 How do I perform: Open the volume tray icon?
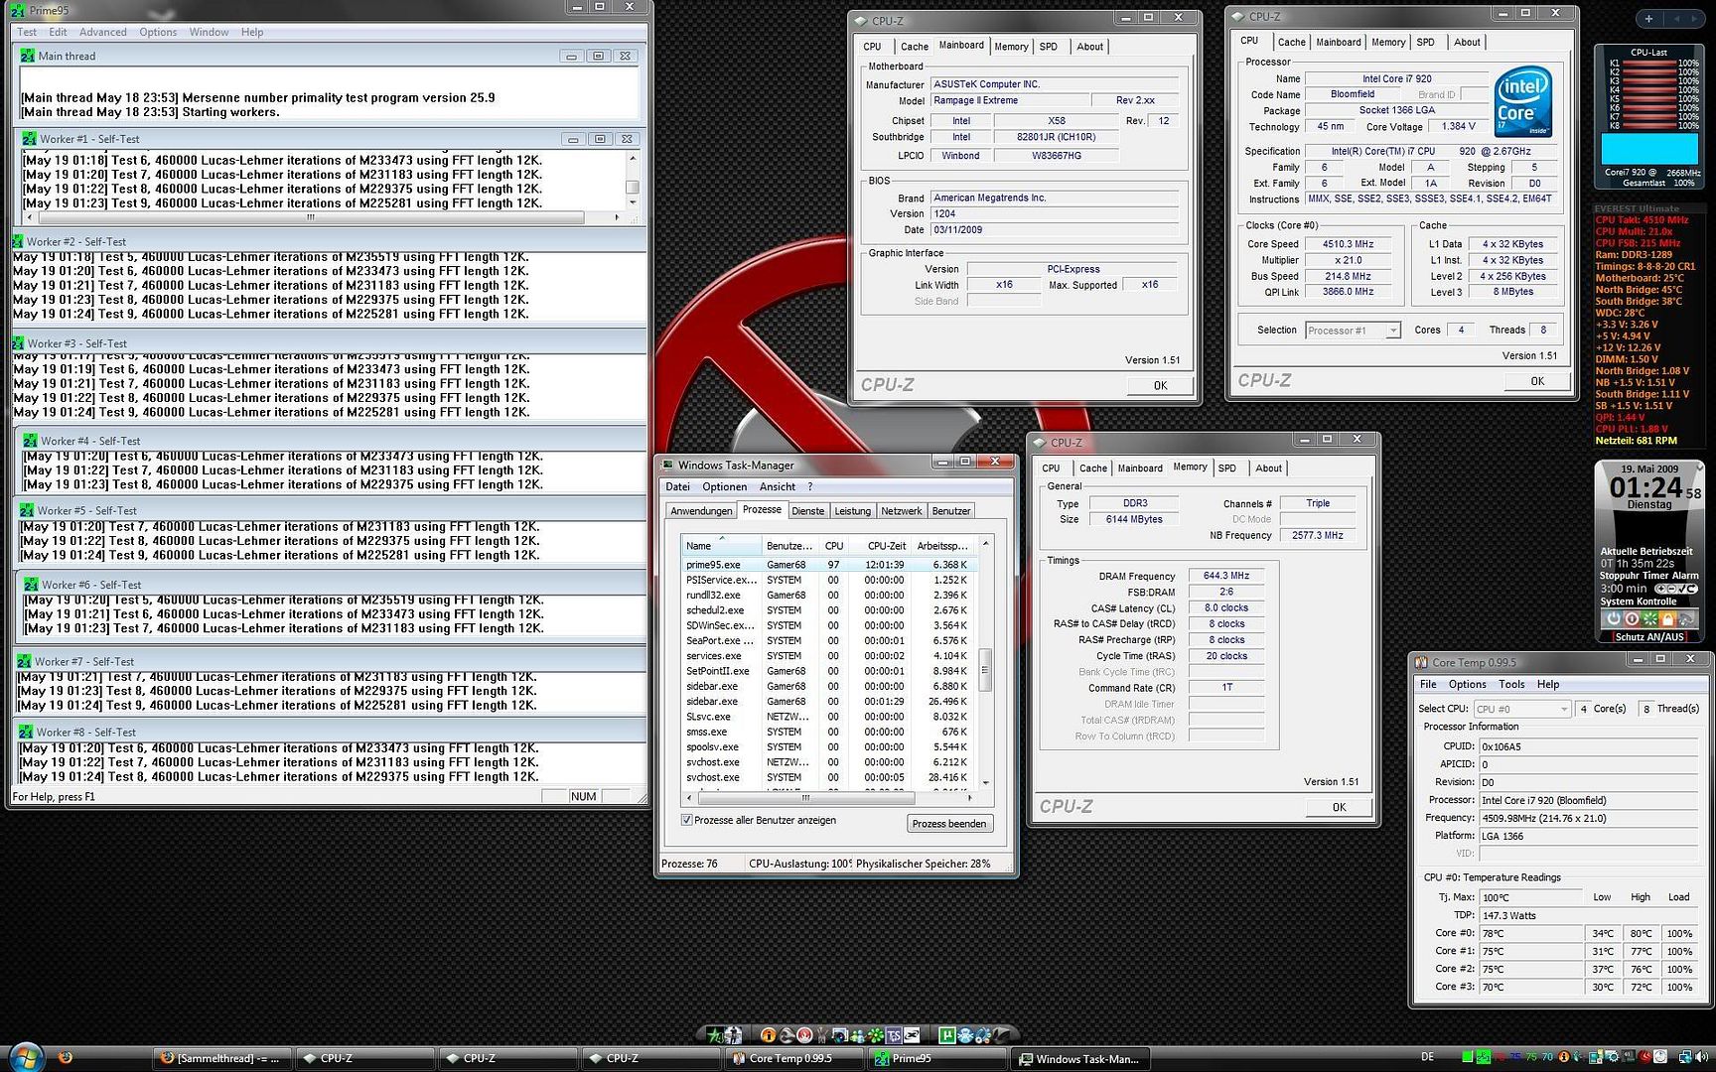coord(1701,1057)
